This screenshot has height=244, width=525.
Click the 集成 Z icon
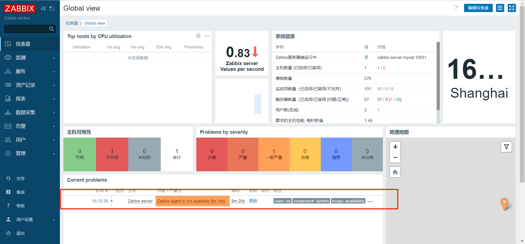tap(8, 192)
